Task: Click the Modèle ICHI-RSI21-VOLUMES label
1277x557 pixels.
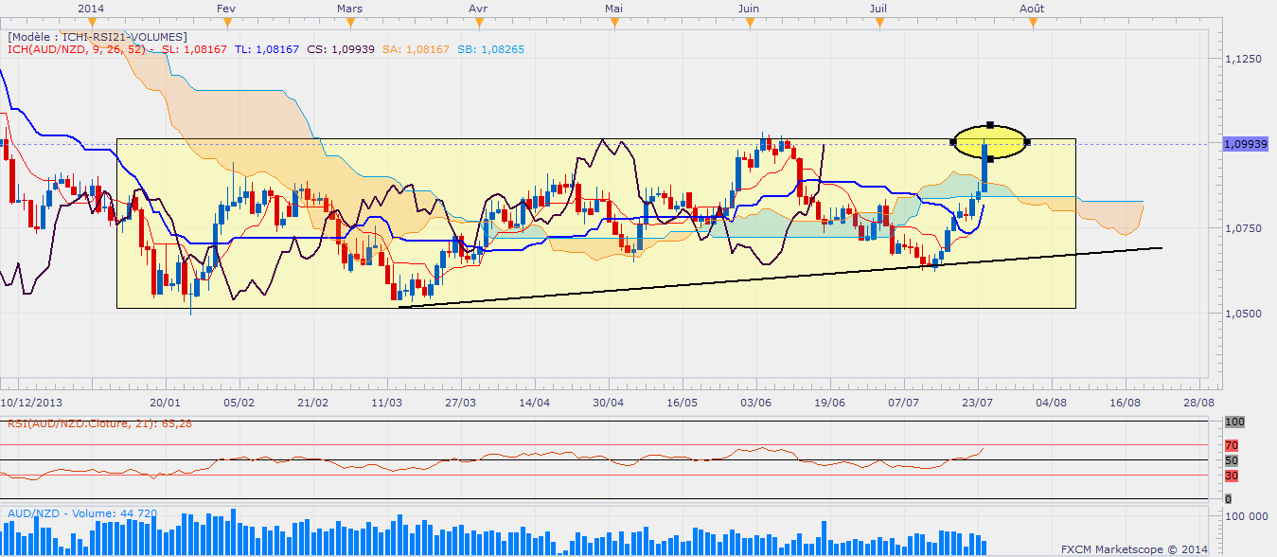Action: [x=98, y=36]
